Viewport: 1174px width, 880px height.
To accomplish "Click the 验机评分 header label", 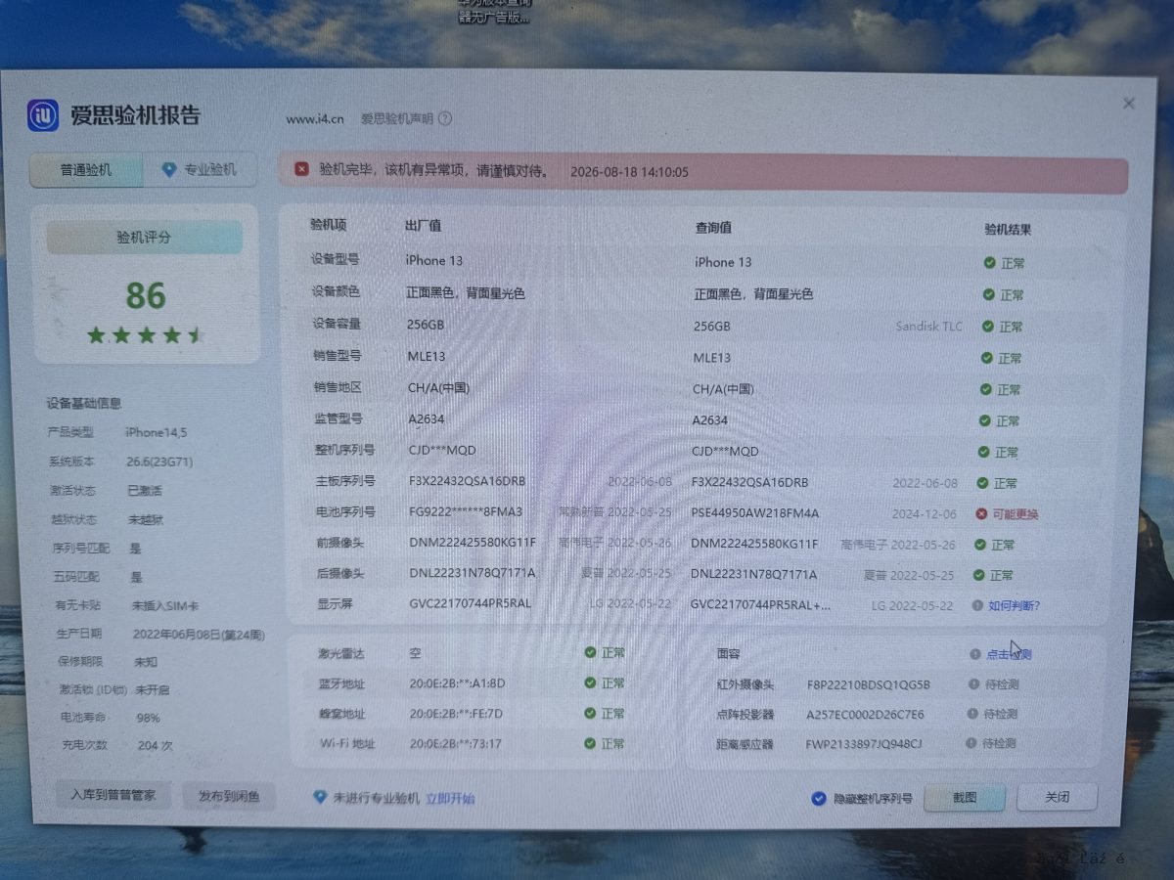I will coord(144,238).
